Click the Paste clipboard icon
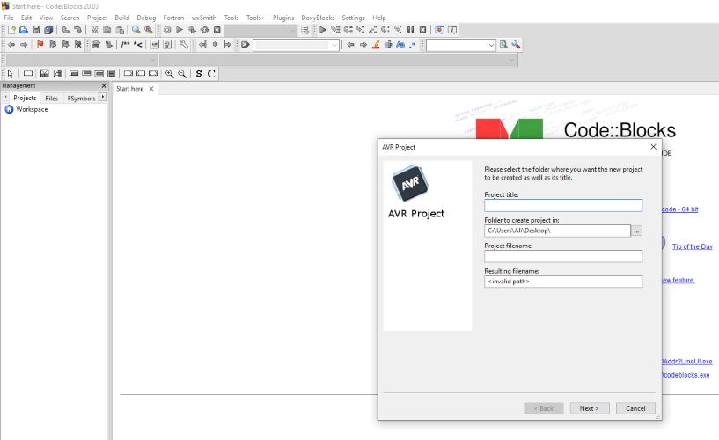Viewport: 719px width, 440px height. click(120, 30)
